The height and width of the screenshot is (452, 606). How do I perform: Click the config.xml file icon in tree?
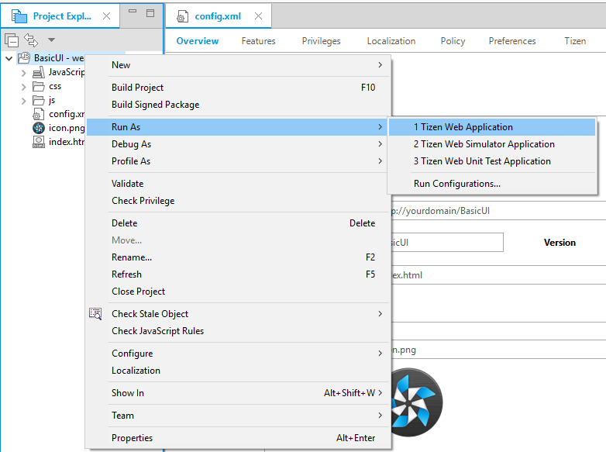(39, 114)
